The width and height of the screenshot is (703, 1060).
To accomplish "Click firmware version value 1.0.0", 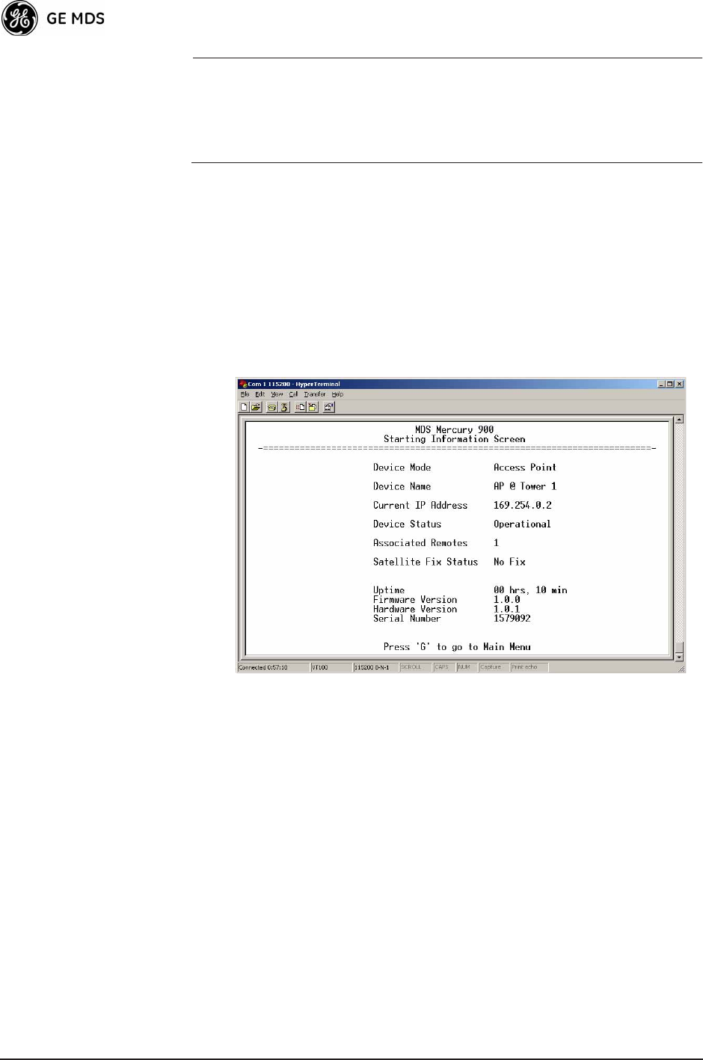I will (507, 600).
